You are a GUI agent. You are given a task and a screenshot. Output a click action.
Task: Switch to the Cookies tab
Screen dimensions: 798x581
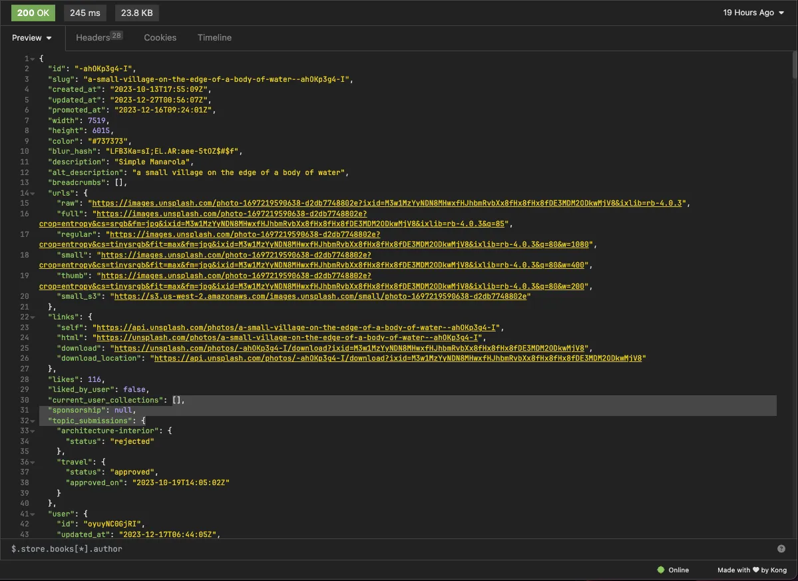[160, 38]
